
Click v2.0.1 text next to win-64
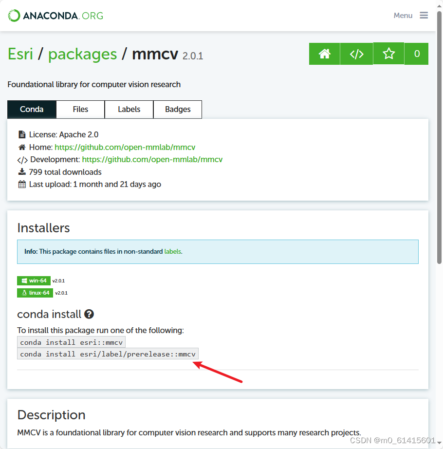tap(58, 281)
